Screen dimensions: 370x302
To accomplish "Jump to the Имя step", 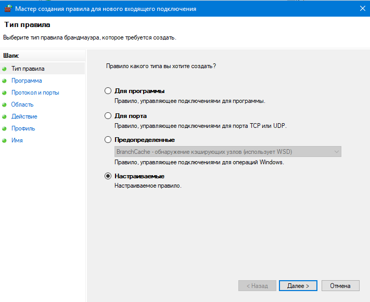I will click(x=17, y=140).
